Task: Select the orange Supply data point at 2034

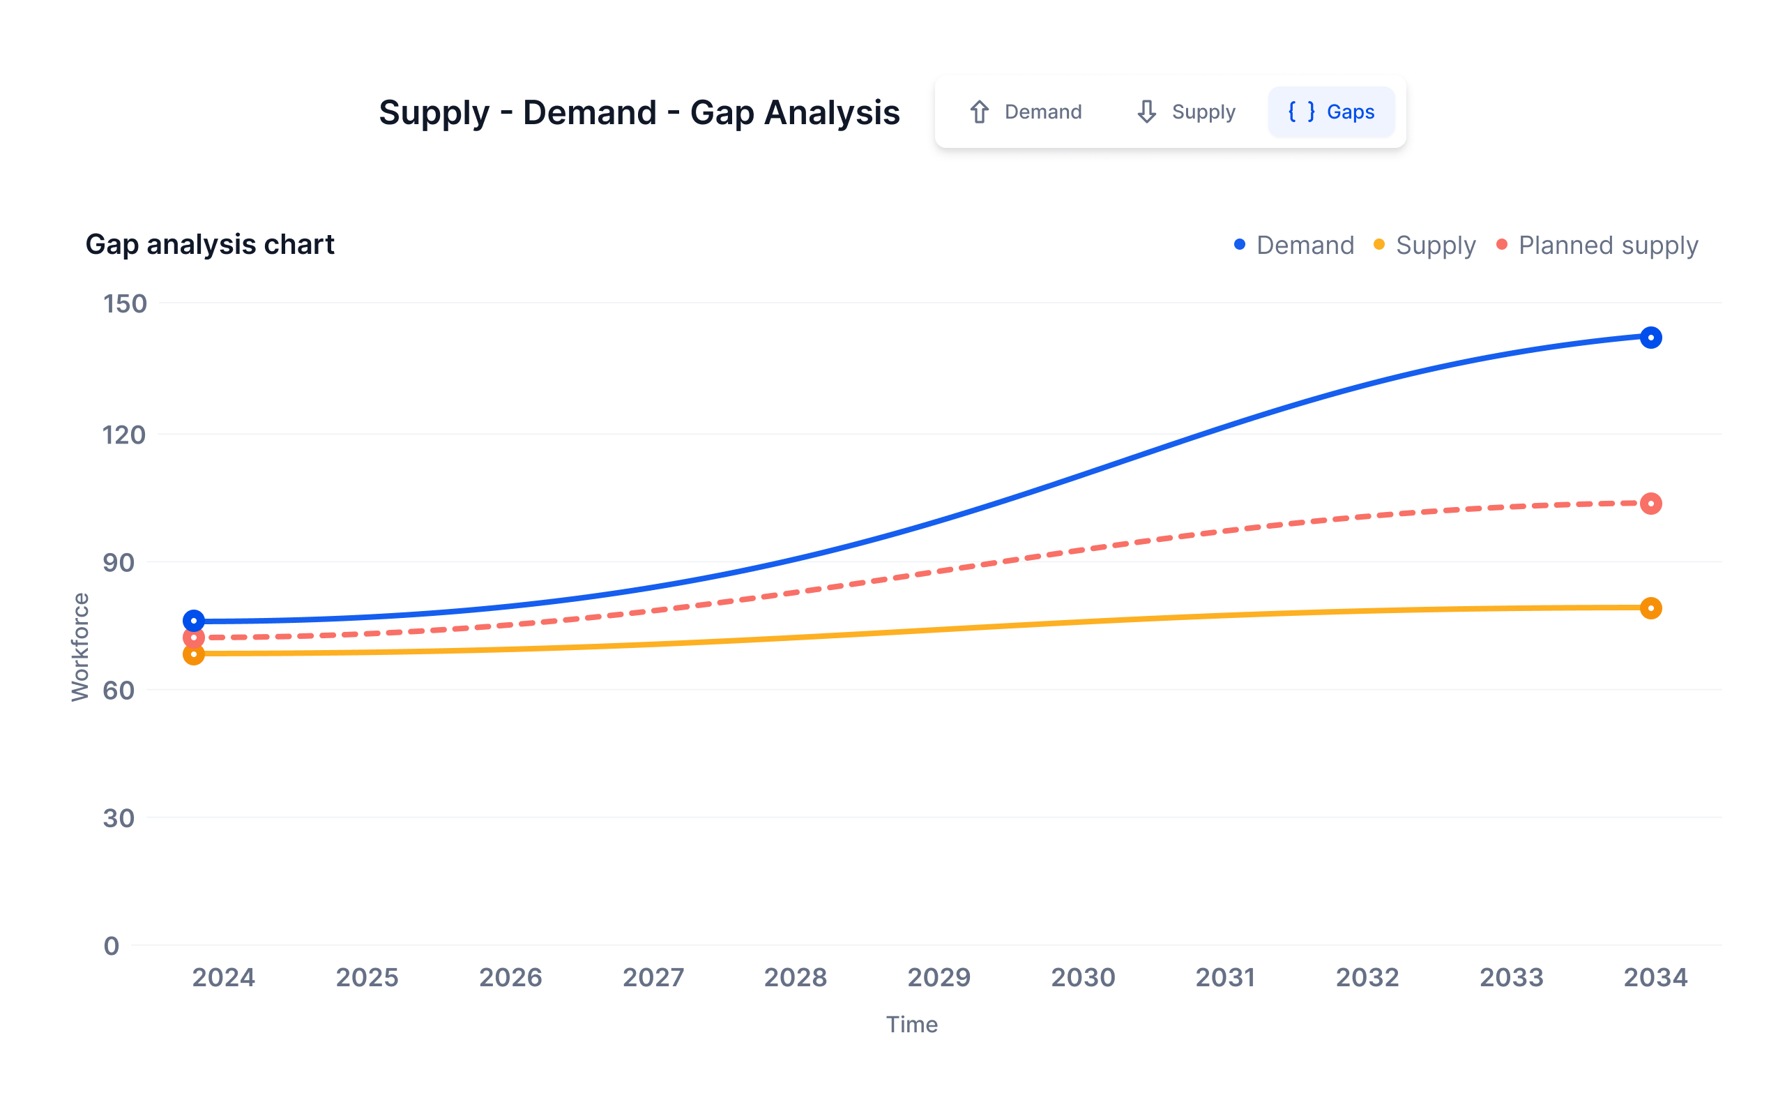Action: [x=1650, y=608]
